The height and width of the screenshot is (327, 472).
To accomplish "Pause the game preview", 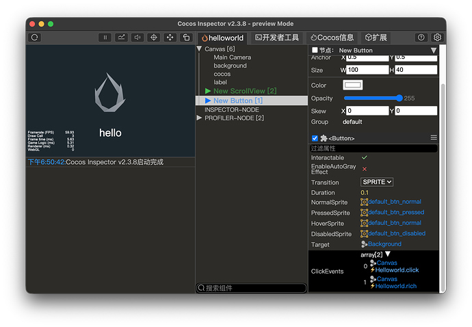I will pos(105,38).
